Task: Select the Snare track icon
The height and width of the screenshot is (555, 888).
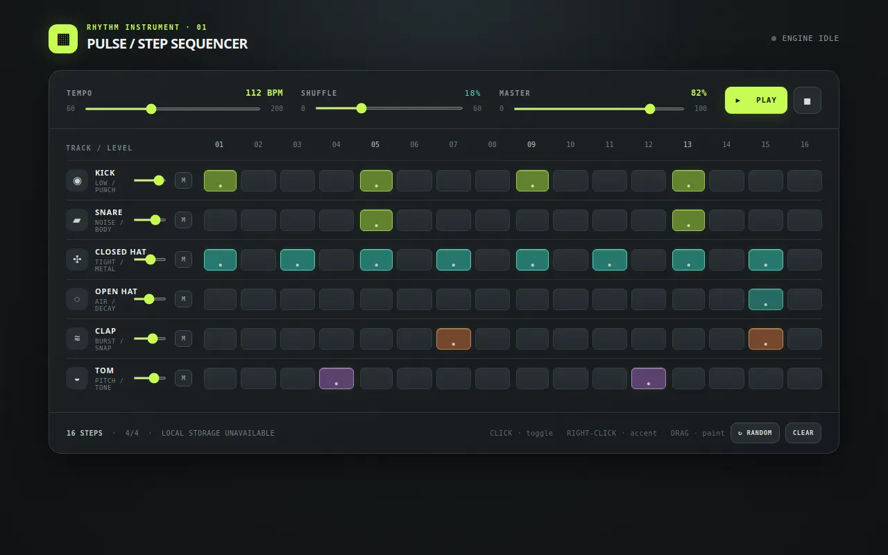Action: (x=77, y=220)
